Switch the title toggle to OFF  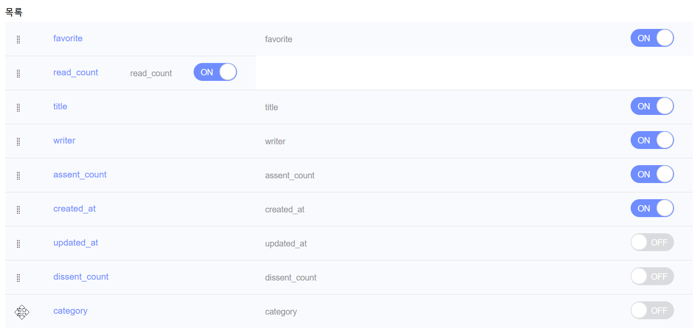tap(652, 106)
